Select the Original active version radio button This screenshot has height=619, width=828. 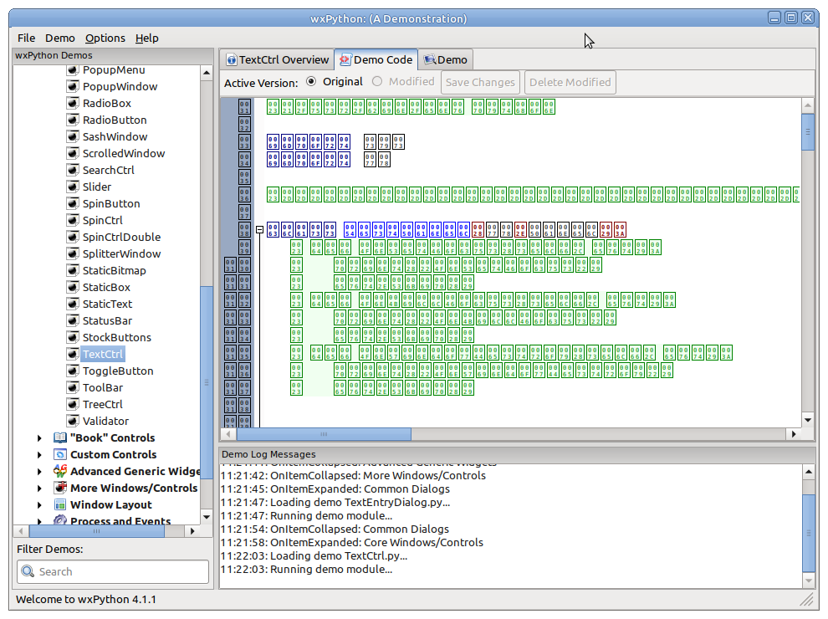coord(312,81)
